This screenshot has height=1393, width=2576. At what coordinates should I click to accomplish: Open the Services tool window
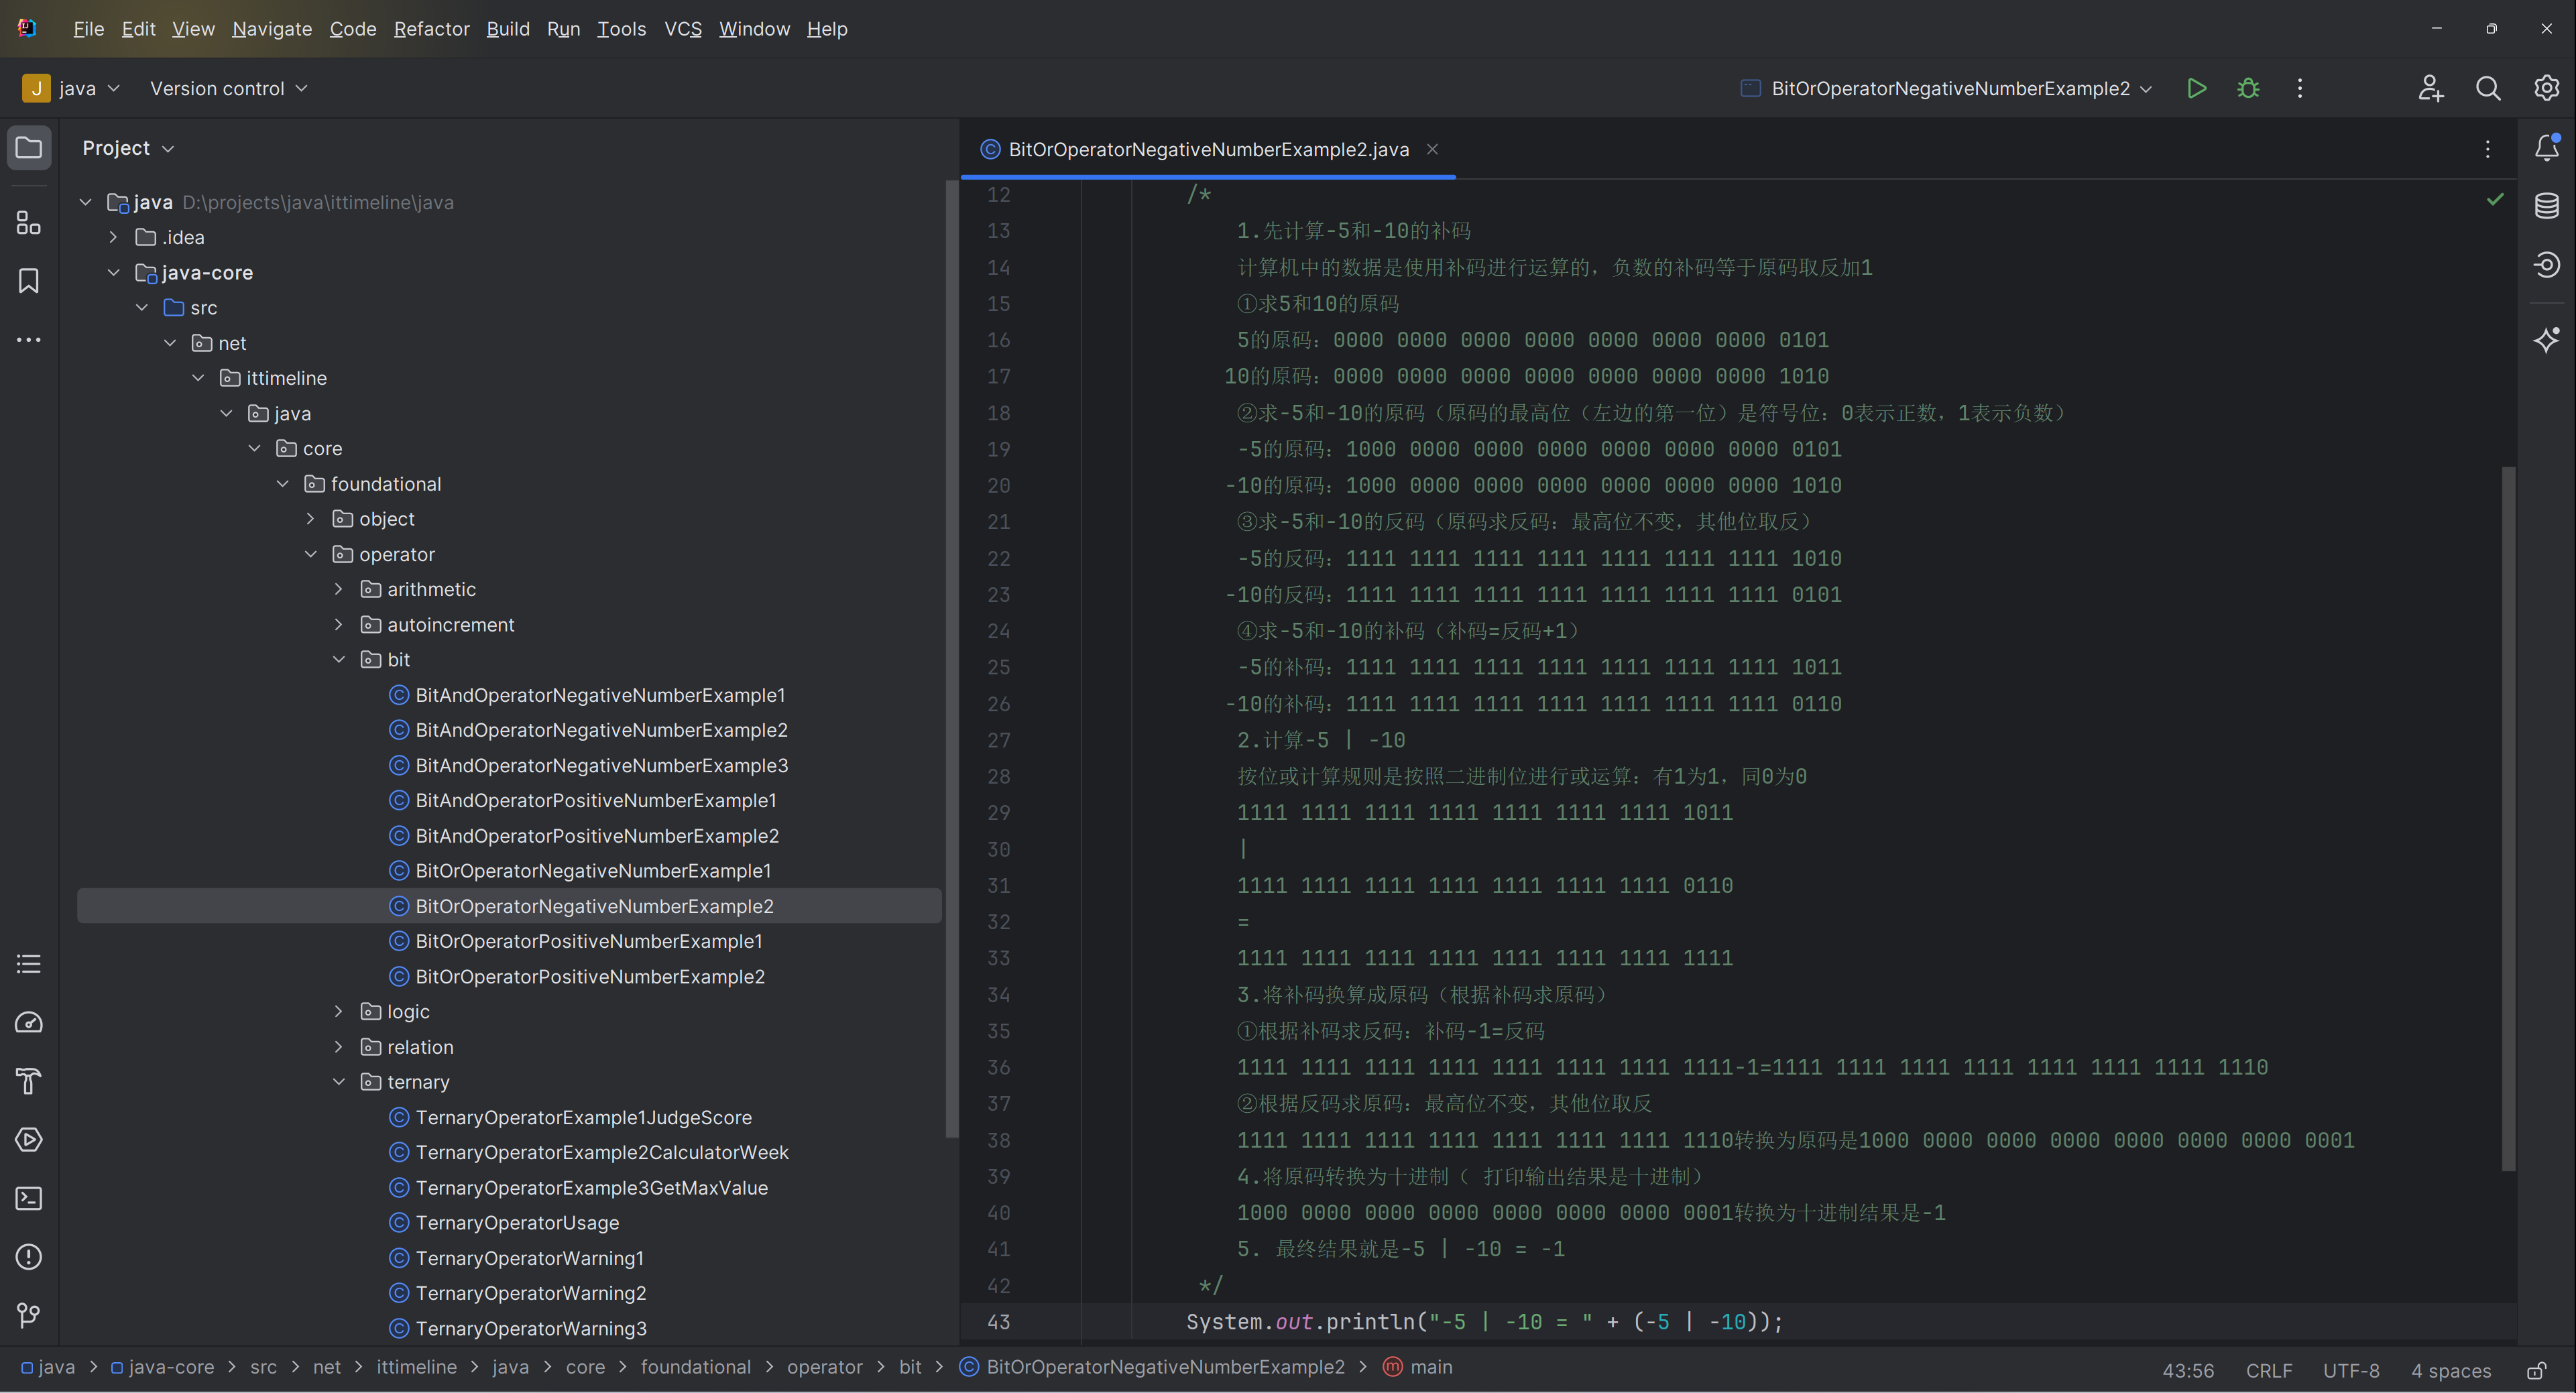(x=29, y=1140)
